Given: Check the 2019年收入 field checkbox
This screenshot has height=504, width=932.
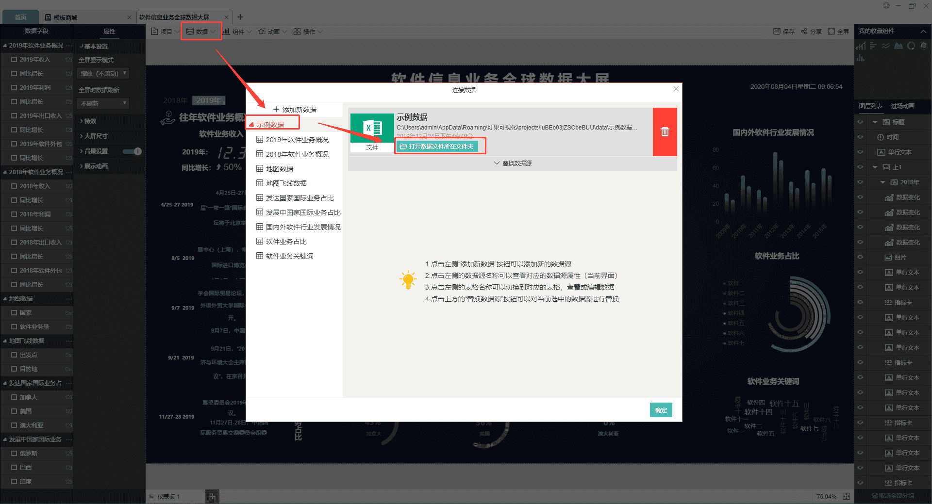Looking at the screenshot, I should click(x=14, y=60).
